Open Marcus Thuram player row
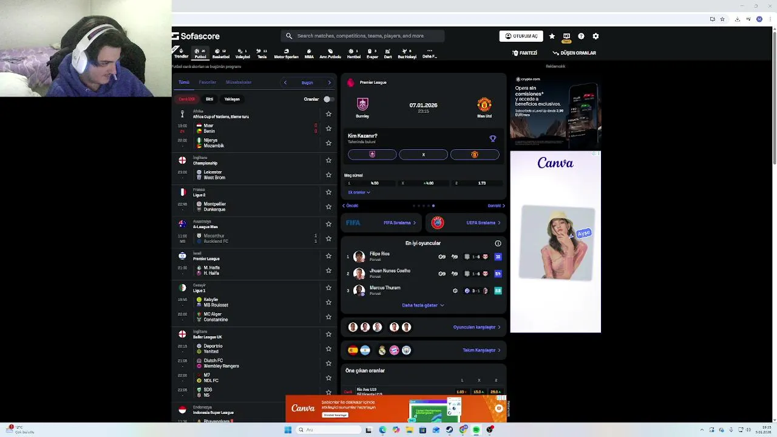 (x=424, y=291)
